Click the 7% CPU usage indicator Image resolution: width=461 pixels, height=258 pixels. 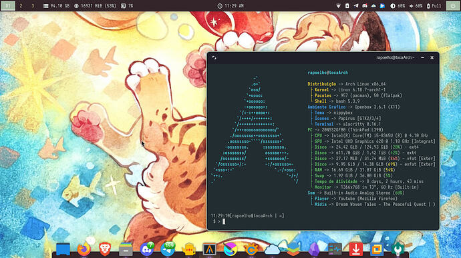pyautogui.click(x=127, y=5)
